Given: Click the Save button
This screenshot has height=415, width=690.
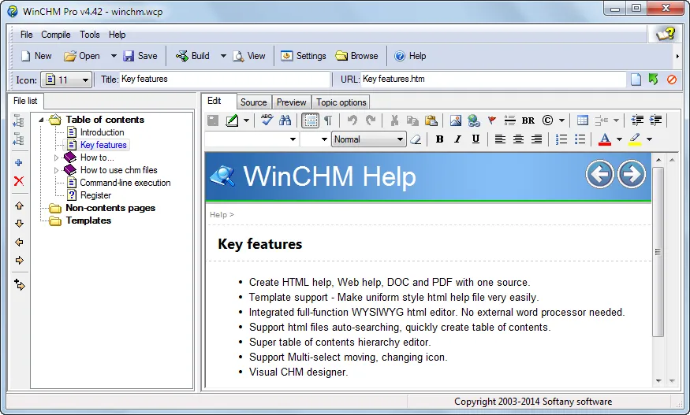Looking at the screenshot, I should [x=140, y=56].
